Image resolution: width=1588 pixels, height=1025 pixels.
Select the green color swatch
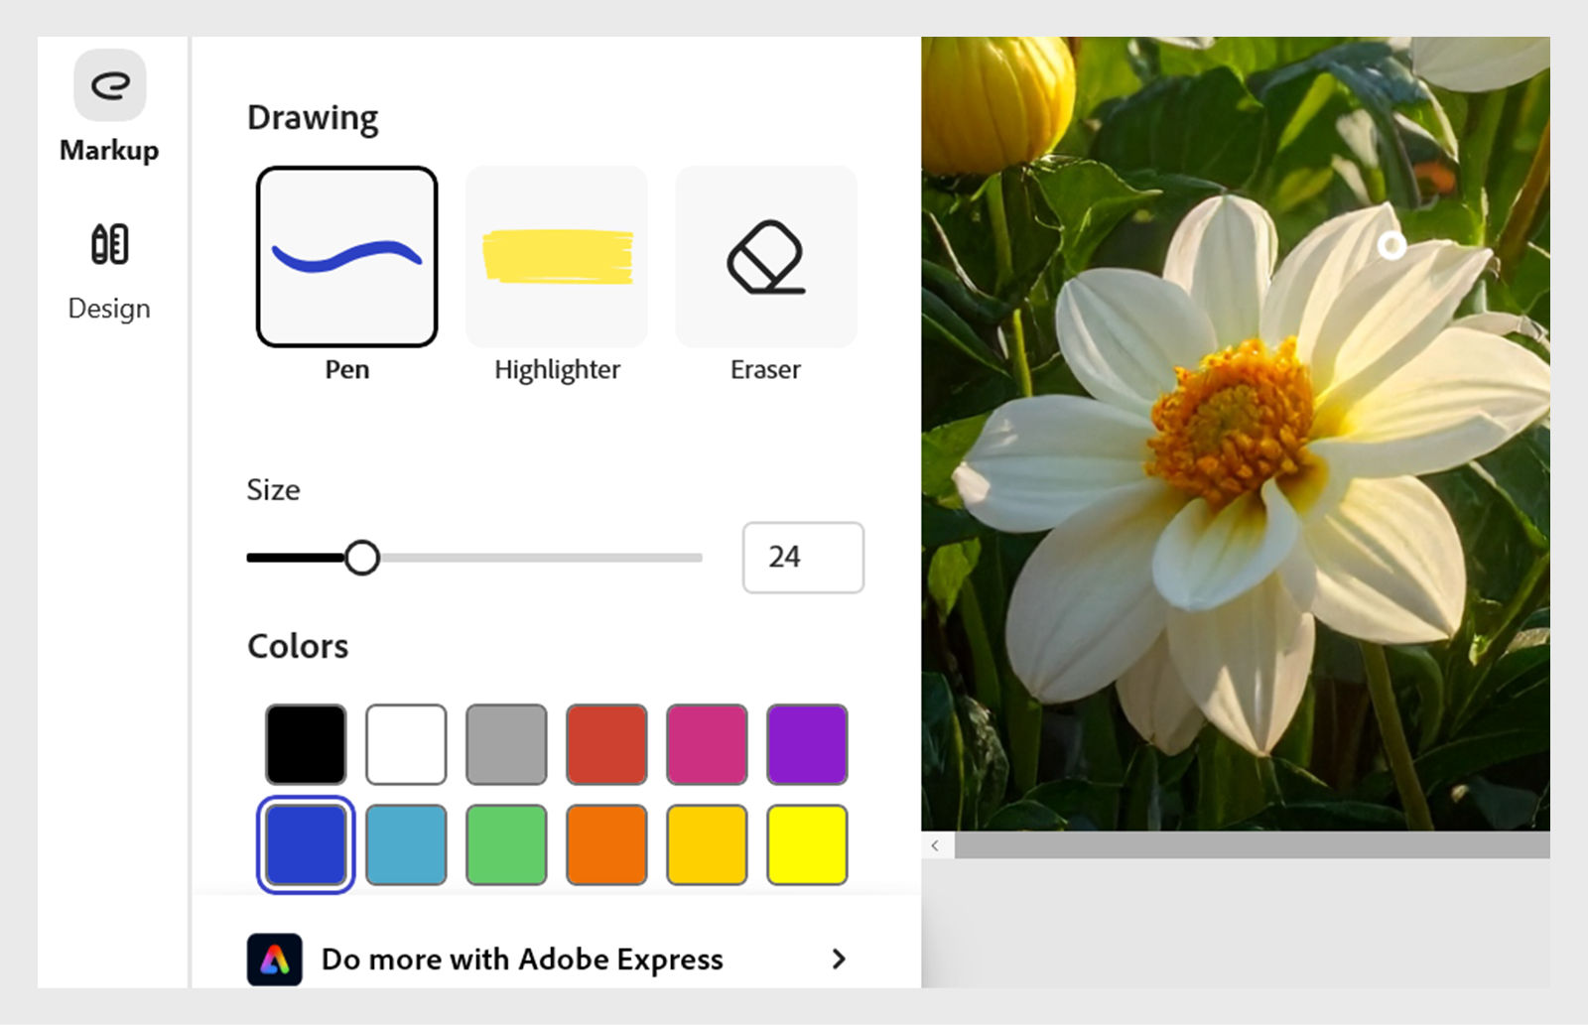coord(505,844)
